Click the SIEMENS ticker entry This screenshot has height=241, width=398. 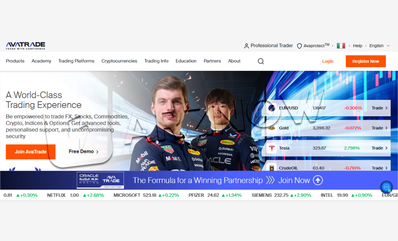coord(281,195)
